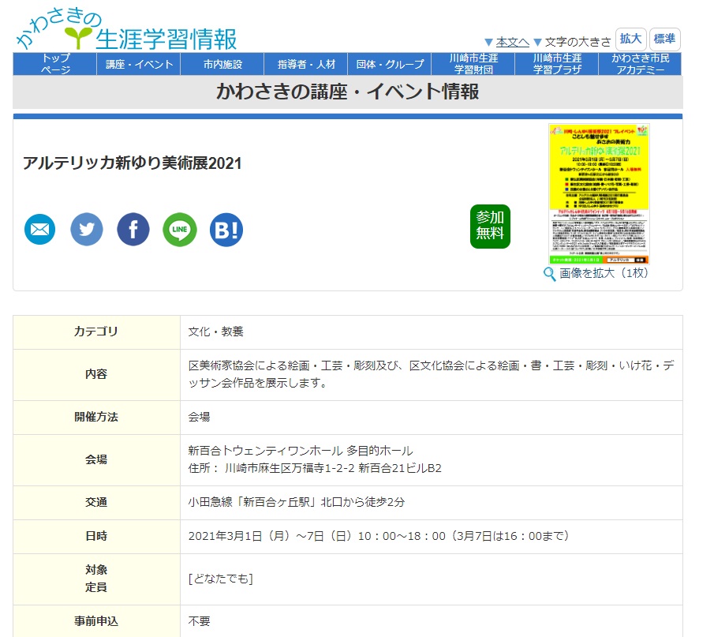Bookmark with Hatena B! icon
The width and height of the screenshot is (714, 637).
coord(226,230)
